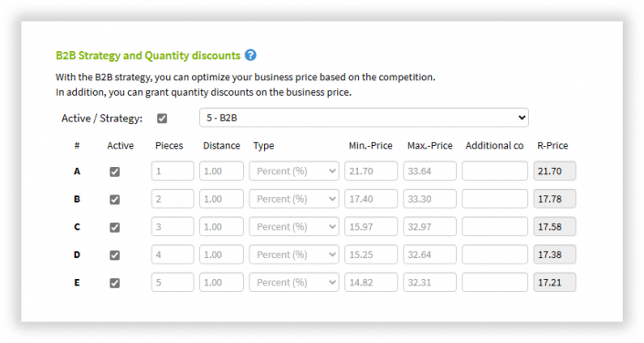Select the Pieces field in row E

click(x=173, y=283)
